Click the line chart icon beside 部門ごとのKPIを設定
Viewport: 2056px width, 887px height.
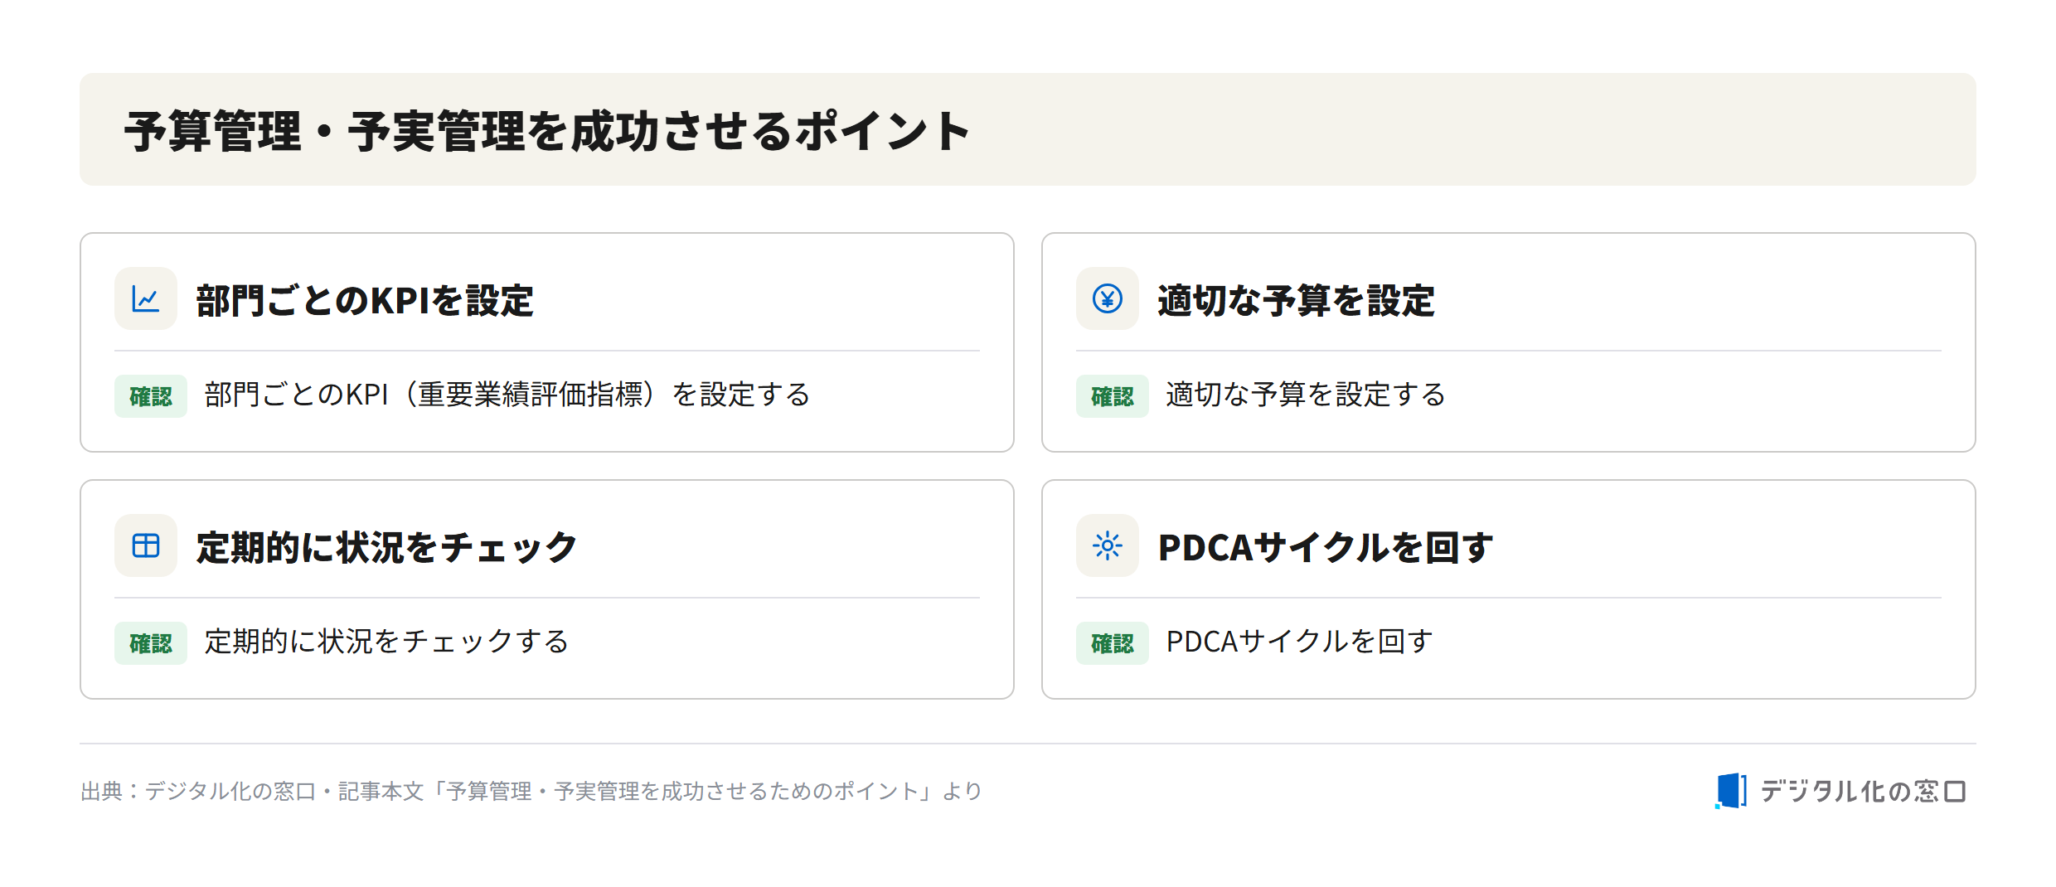[x=146, y=298]
